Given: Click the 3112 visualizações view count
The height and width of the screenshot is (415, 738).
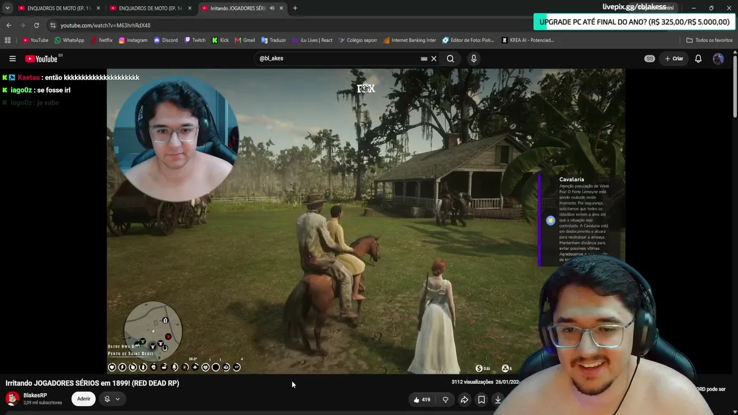Looking at the screenshot, I should [472, 382].
